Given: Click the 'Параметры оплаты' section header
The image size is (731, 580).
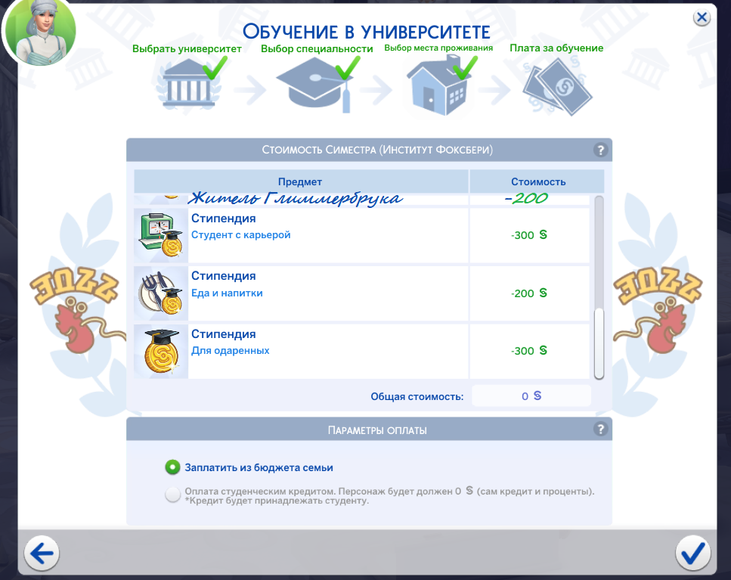Looking at the screenshot, I should point(377,430).
